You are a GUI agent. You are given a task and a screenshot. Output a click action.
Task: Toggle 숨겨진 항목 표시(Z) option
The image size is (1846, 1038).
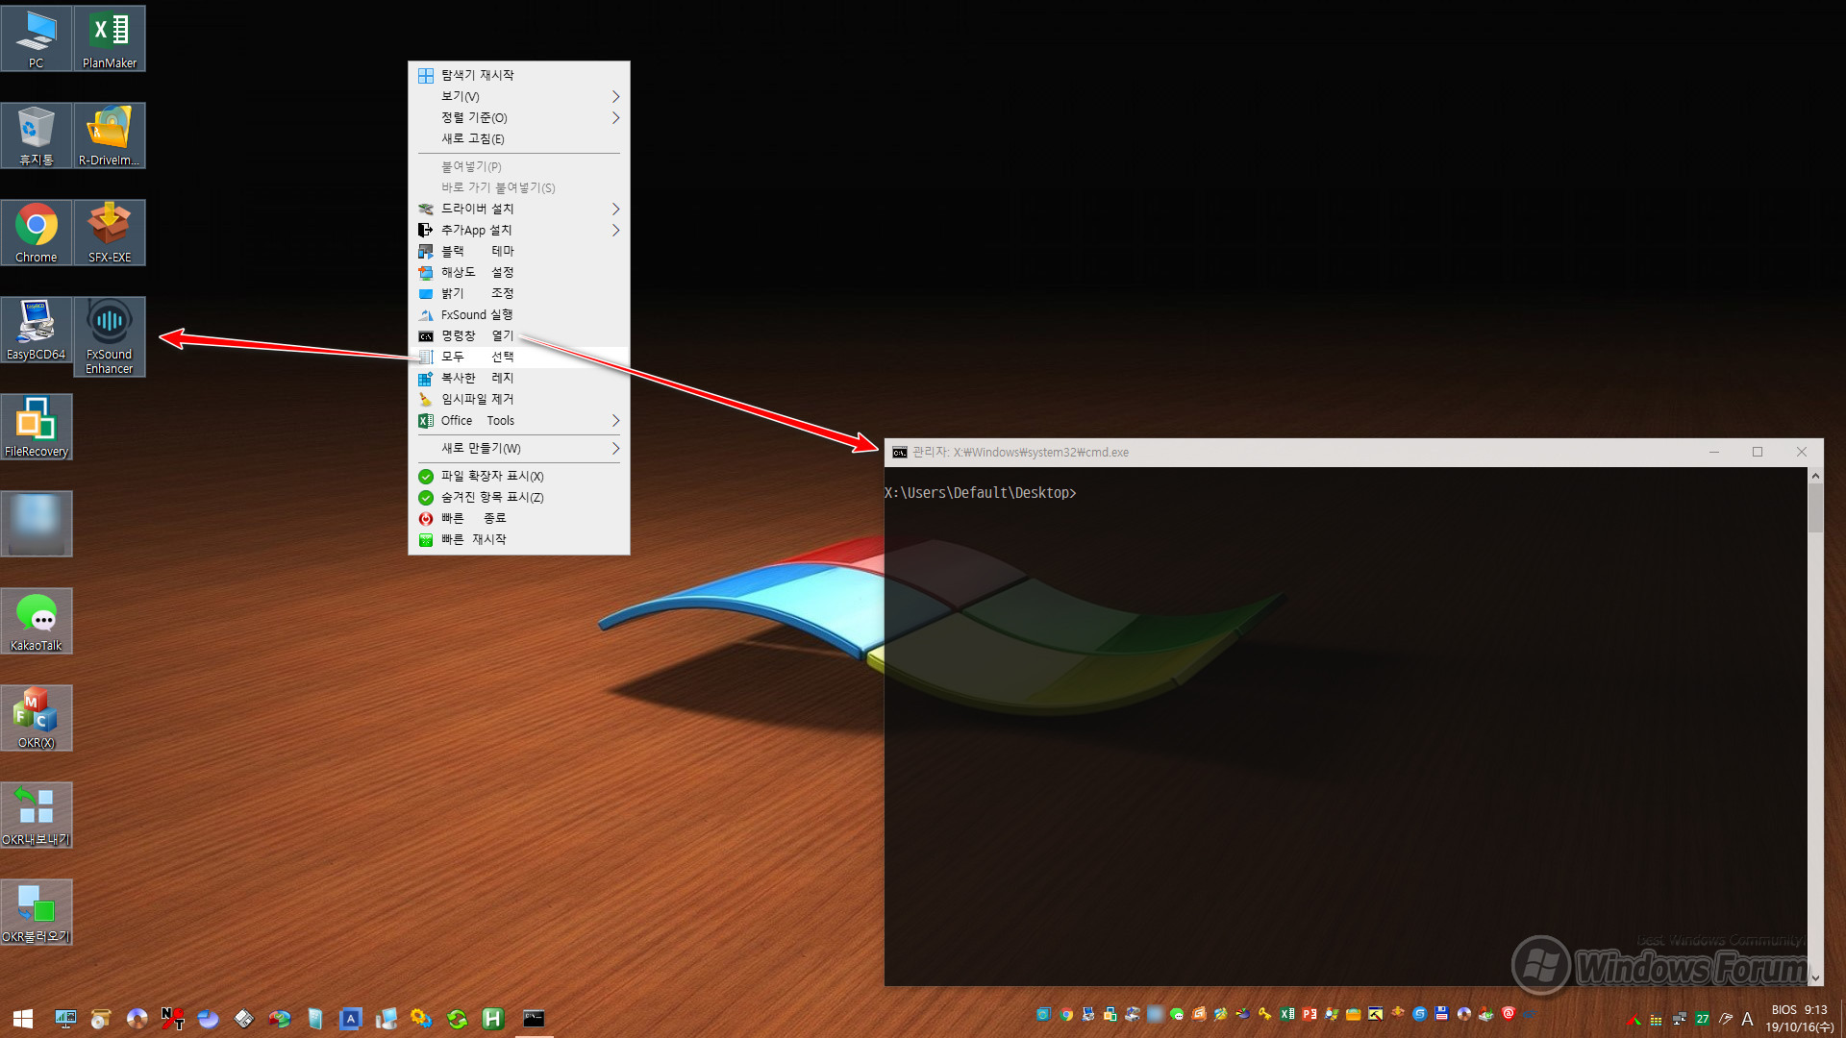coord(519,498)
